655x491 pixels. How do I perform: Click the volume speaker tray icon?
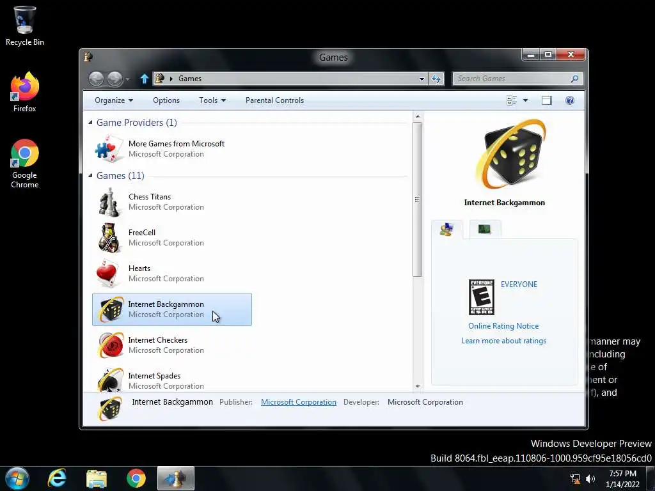pyautogui.click(x=590, y=479)
